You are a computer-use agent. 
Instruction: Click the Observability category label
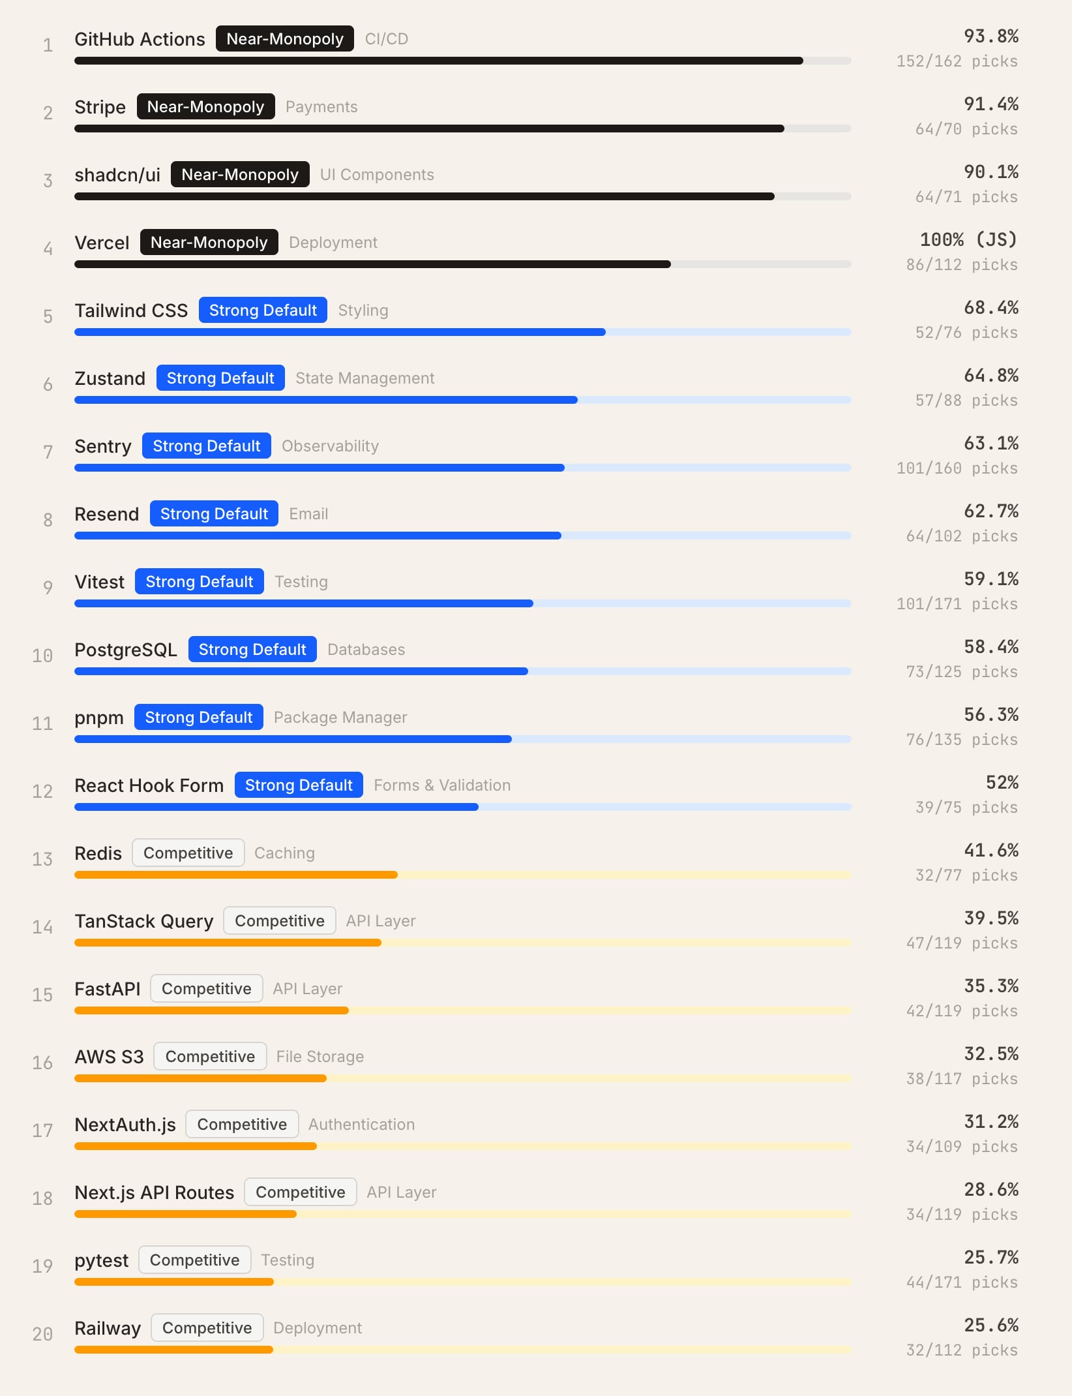(330, 446)
